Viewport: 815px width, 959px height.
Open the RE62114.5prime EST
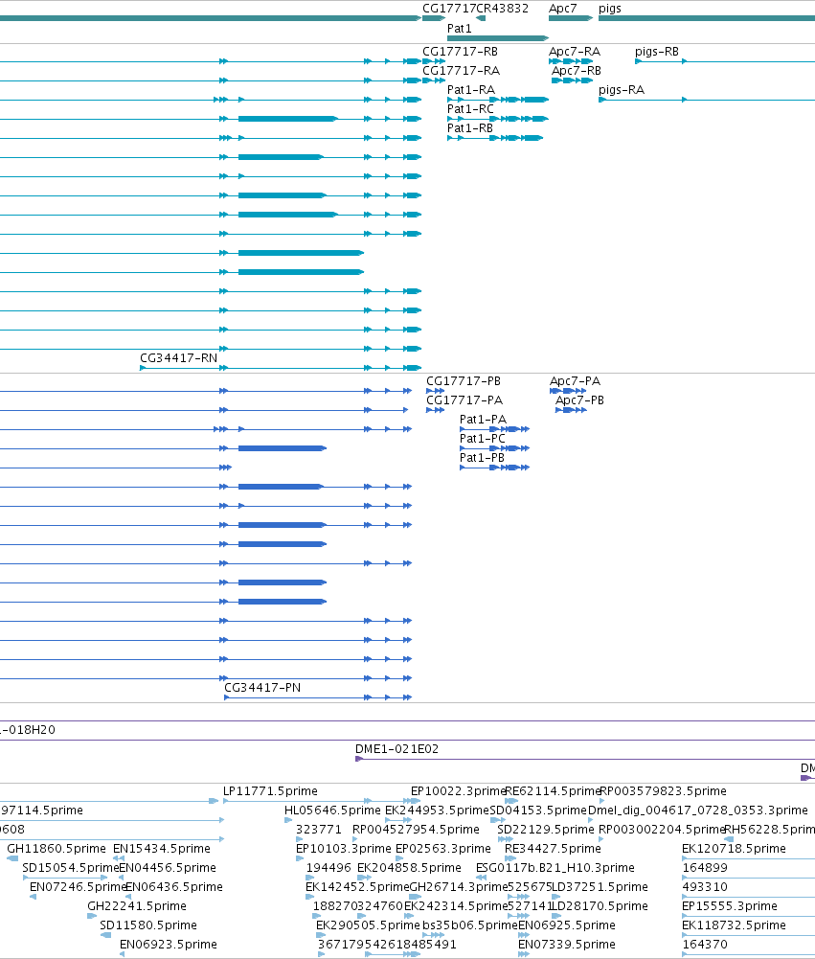(x=552, y=791)
